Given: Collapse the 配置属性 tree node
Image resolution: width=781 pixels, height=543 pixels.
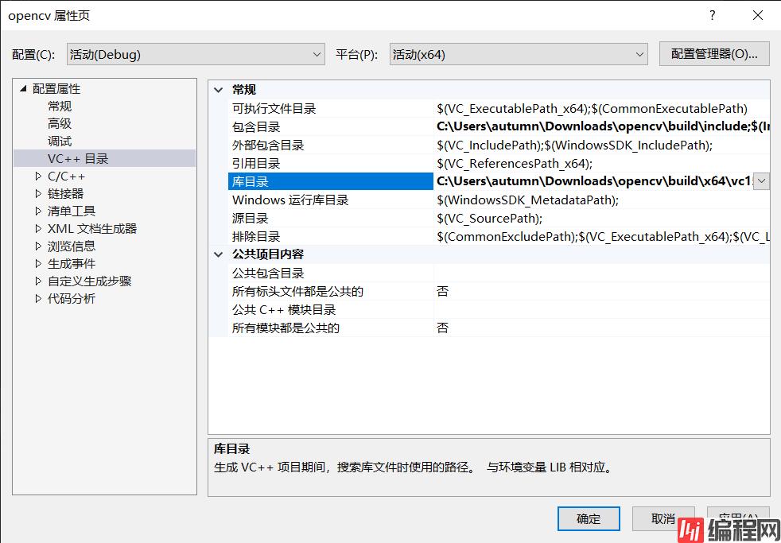Looking at the screenshot, I should [x=23, y=89].
